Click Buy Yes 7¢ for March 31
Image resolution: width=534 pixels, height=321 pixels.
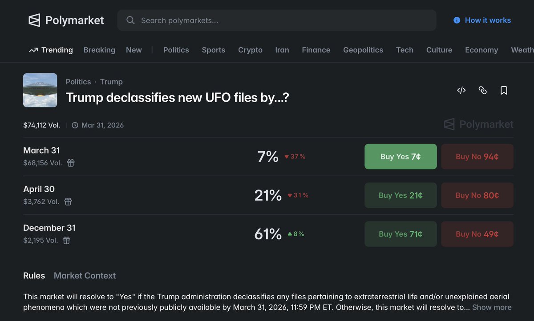pyautogui.click(x=400, y=157)
